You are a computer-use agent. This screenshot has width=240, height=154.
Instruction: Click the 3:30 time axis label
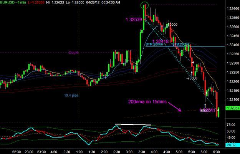(x=142, y=152)
